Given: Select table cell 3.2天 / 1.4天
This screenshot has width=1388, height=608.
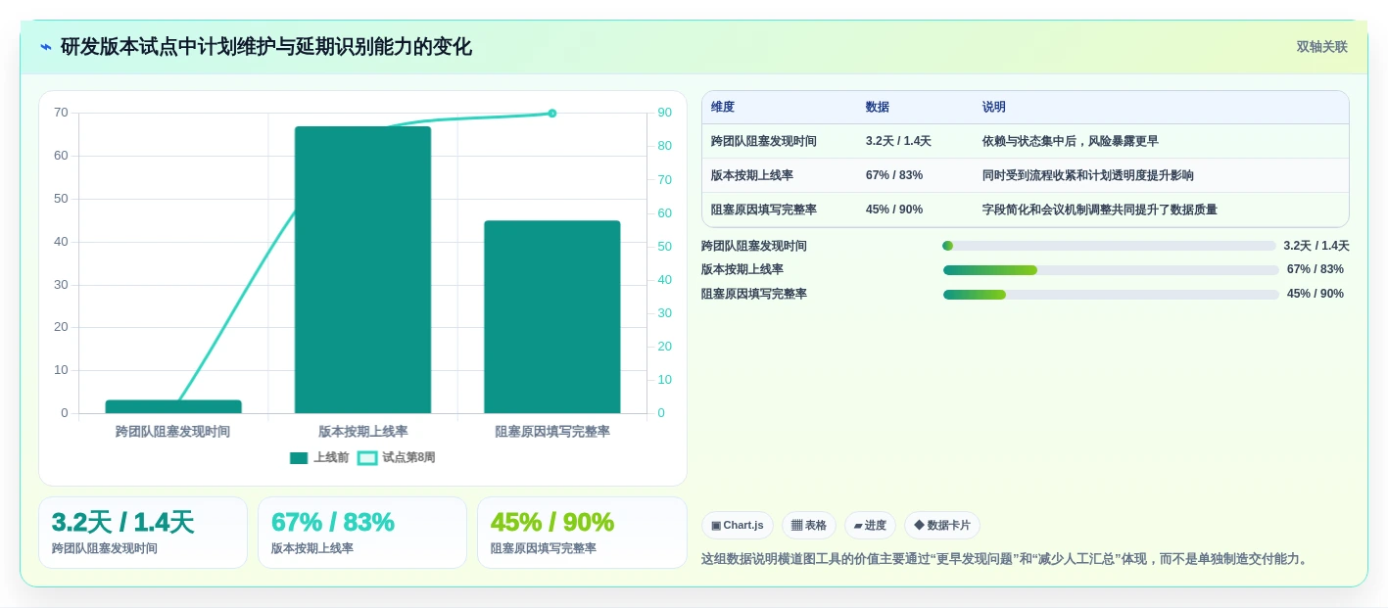Looking at the screenshot, I should [898, 141].
